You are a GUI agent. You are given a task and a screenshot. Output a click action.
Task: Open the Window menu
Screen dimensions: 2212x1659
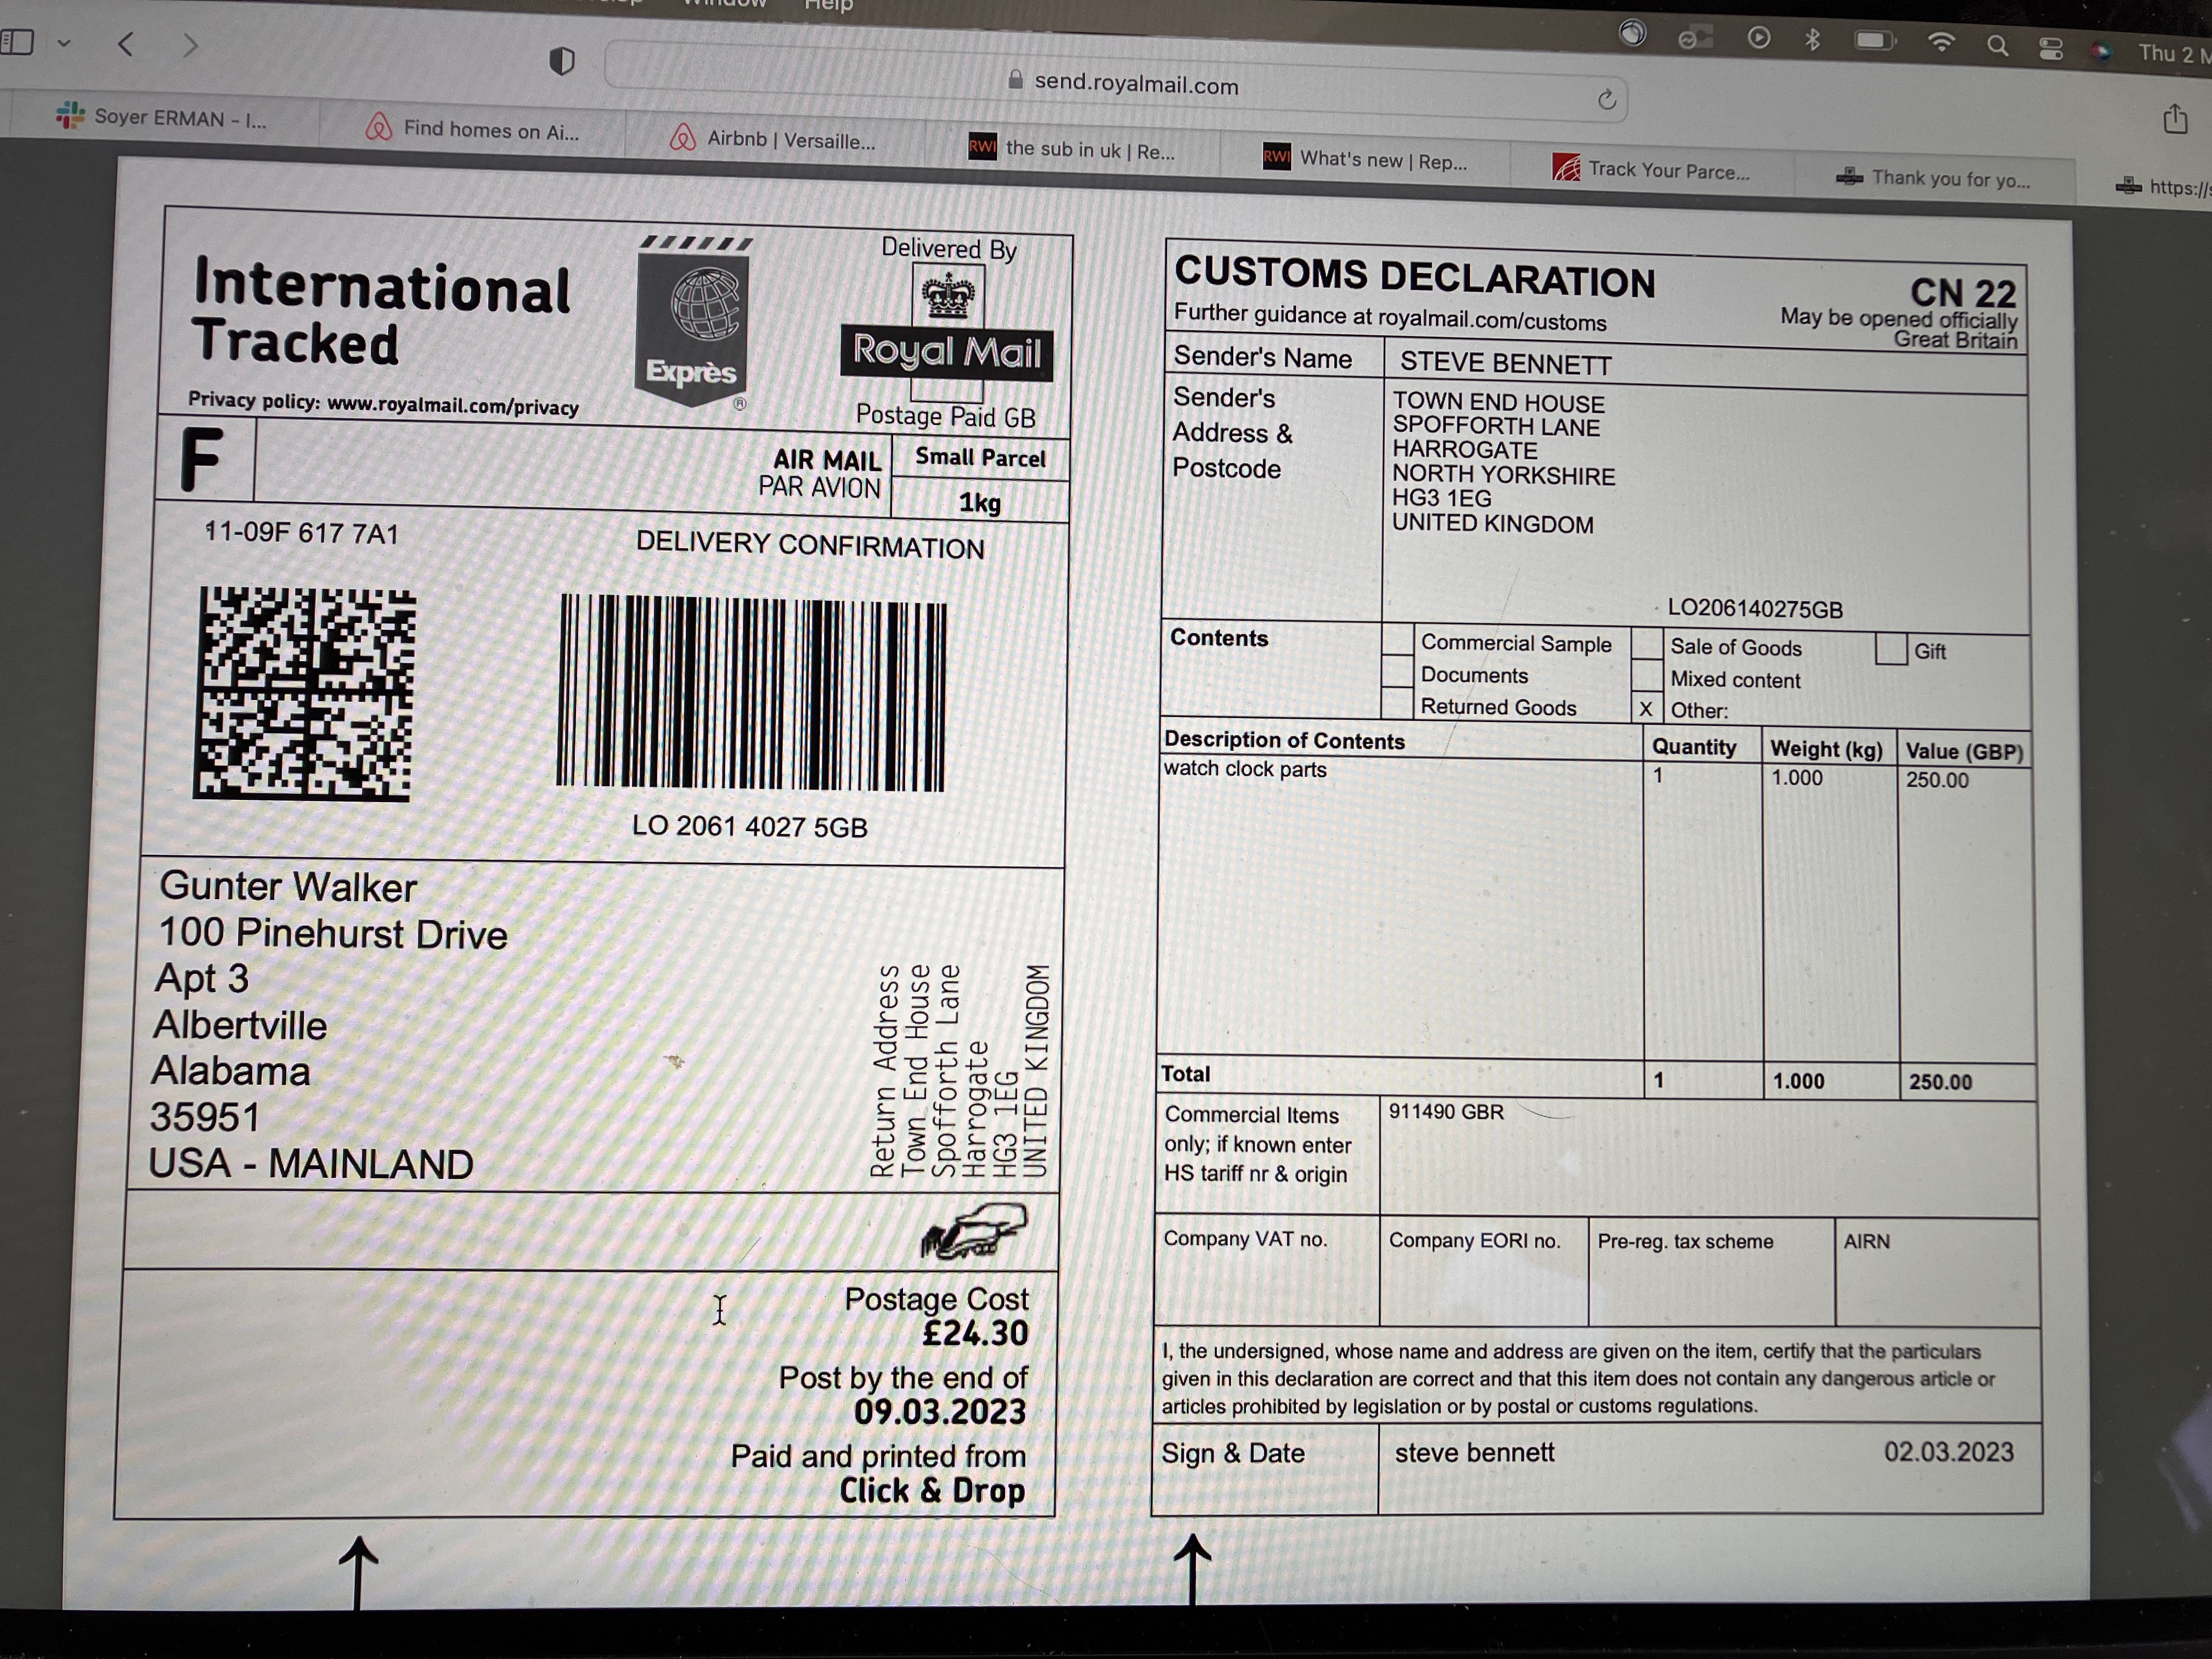click(725, 4)
